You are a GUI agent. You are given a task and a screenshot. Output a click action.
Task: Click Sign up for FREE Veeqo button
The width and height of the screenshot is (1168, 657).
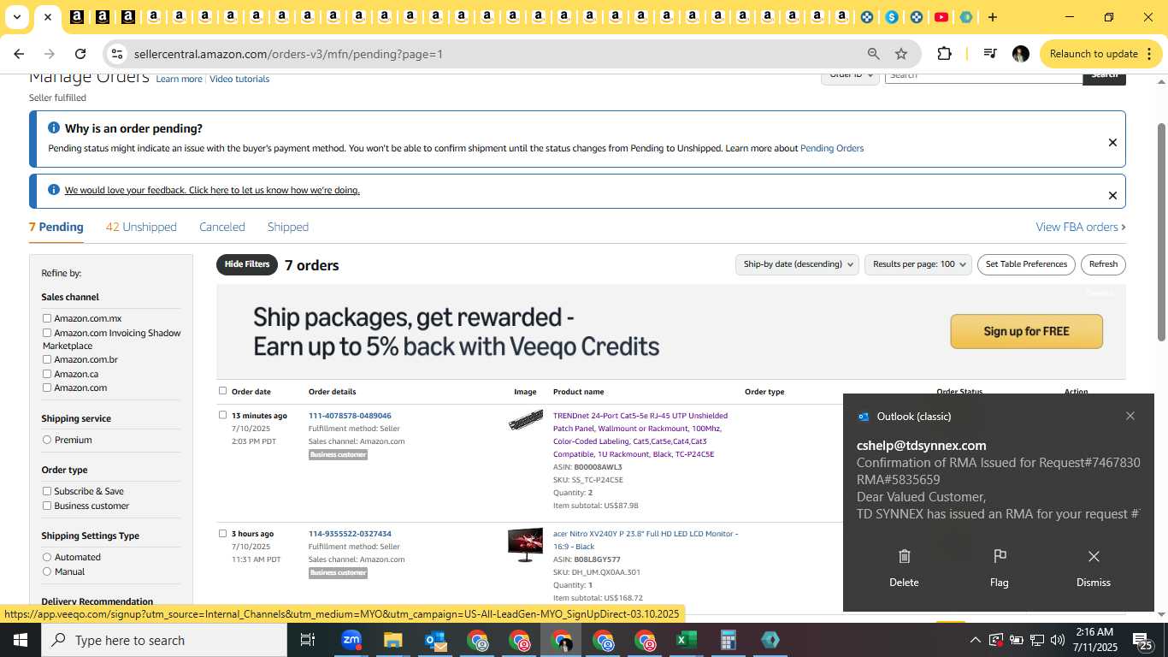[x=1026, y=331]
